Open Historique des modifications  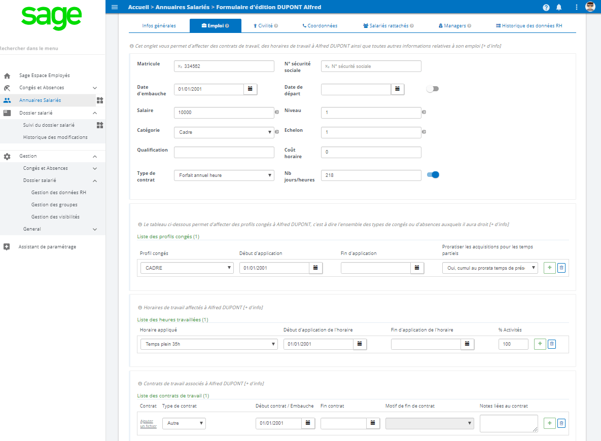(55, 137)
